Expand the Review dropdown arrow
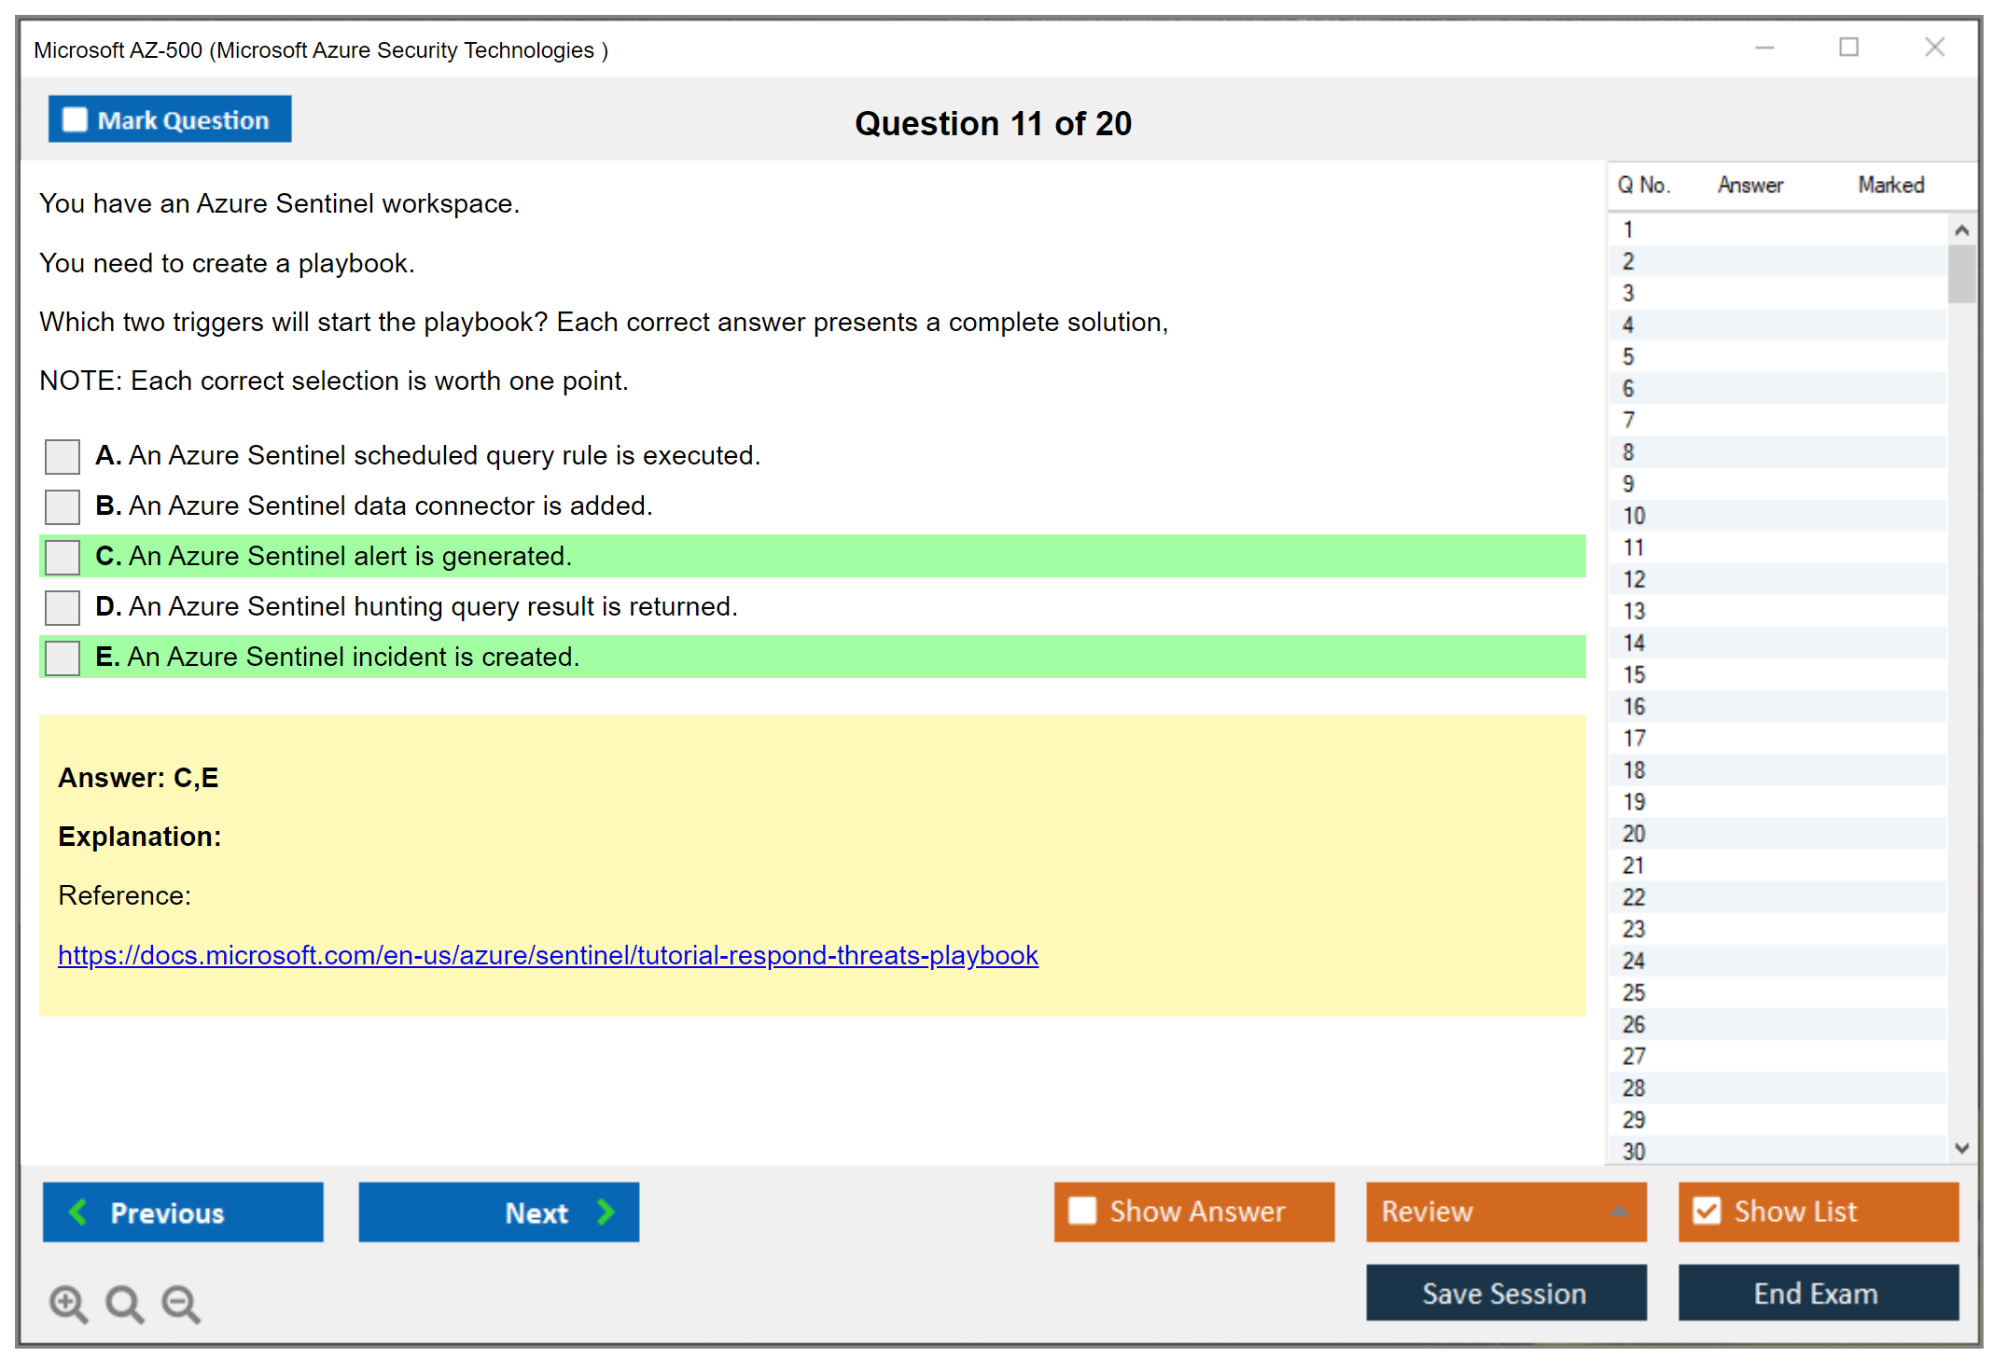 pyautogui.click(x=1619, y=1212)
